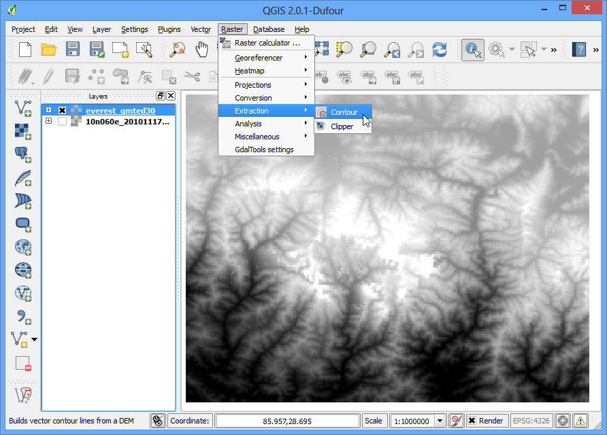607x435 pixels.
Task: Click the Add PostGIS Layer elephant icon
Action: [x=23, y=154]
